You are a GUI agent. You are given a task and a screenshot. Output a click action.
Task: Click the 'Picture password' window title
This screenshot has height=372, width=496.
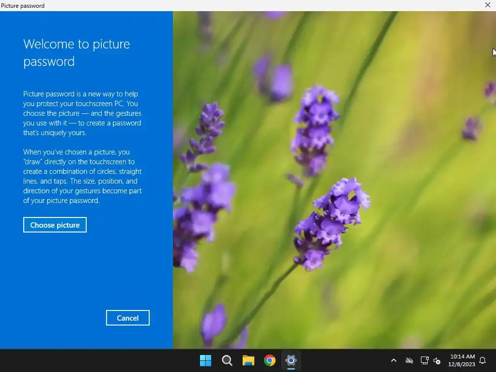22,5
